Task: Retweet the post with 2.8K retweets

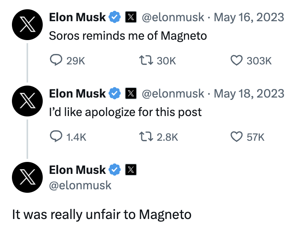Action: pos(146,136)
